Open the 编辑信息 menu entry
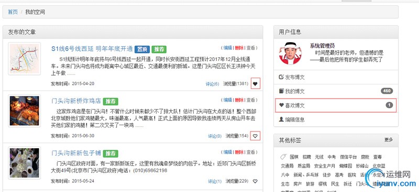Image resolution: width=419 pixels, height=192 pixels. tap(336, 119)
